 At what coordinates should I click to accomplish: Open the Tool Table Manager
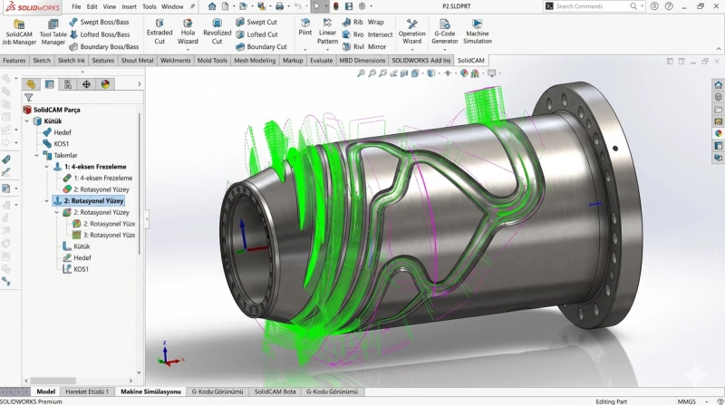pos(53,33)
